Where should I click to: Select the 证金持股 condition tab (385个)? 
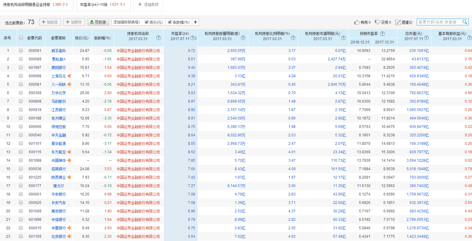tap(36, 5)
